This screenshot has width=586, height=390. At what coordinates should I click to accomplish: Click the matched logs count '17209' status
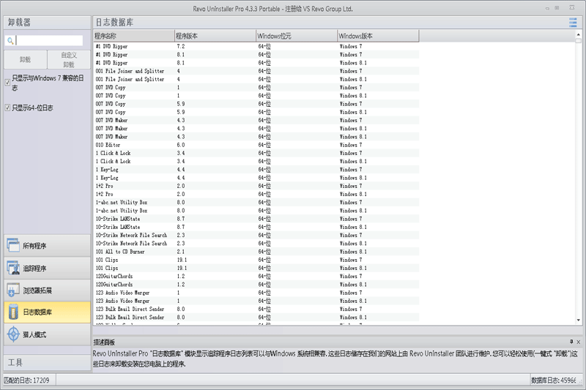pos(26,380)
